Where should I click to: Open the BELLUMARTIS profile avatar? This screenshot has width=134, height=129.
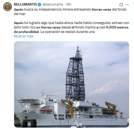[8, 7]
